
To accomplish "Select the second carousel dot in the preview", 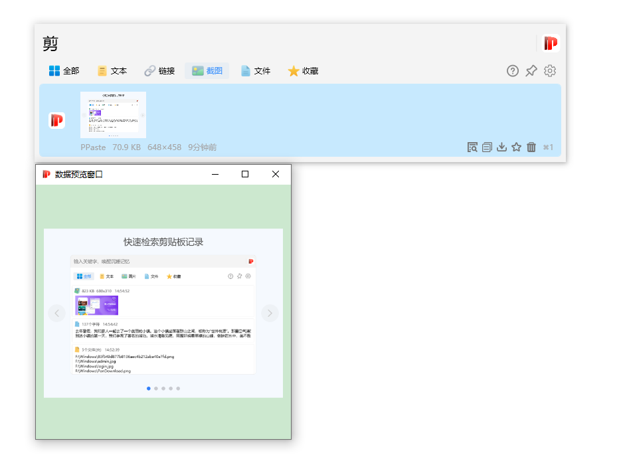I will (156, 389).
